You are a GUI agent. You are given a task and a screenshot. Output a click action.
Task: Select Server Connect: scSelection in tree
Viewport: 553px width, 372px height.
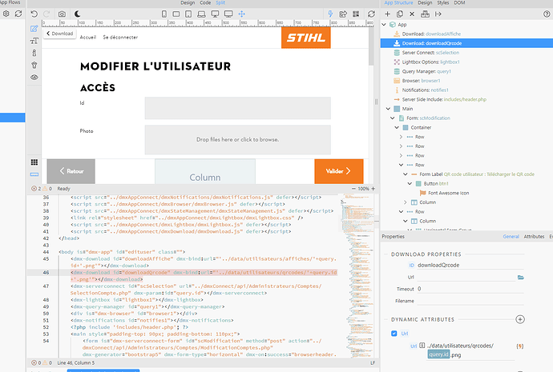(x=430, y=53)
